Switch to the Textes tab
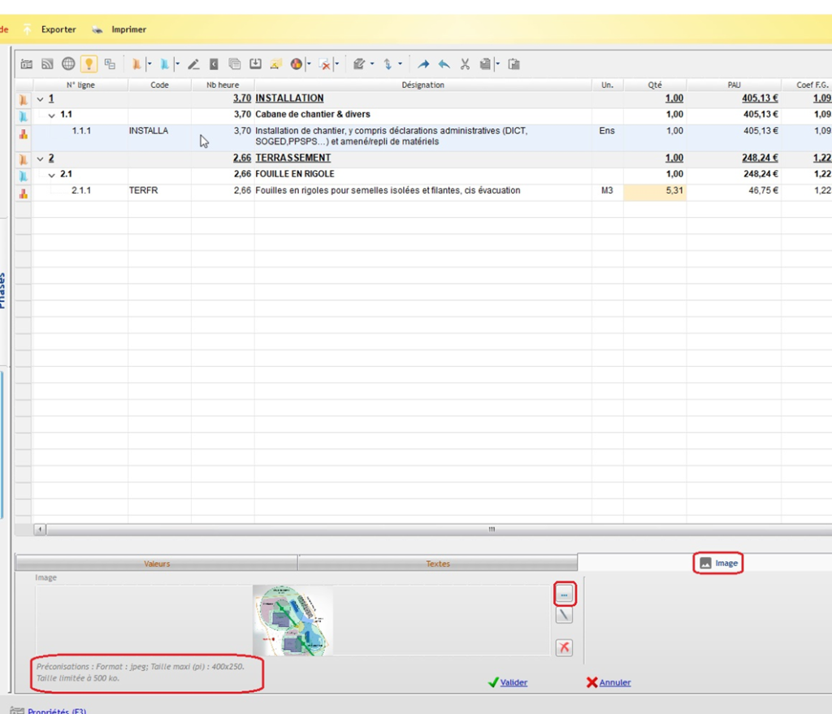The image size is (832, 714). [x=437, y=564]
